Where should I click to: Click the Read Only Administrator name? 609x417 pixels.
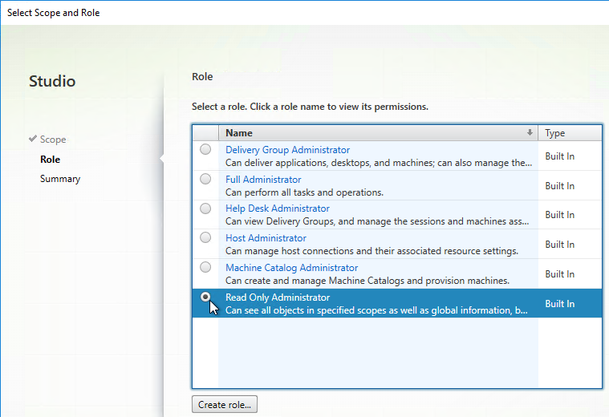click(278, 298)
